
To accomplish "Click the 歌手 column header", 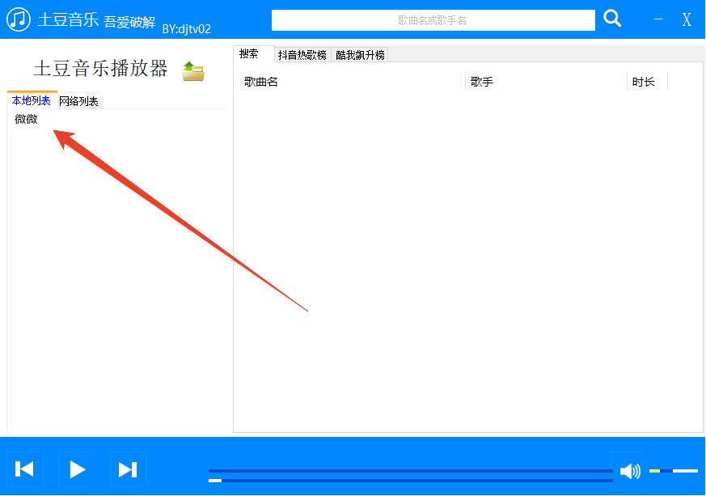I will tap(480, 81).
